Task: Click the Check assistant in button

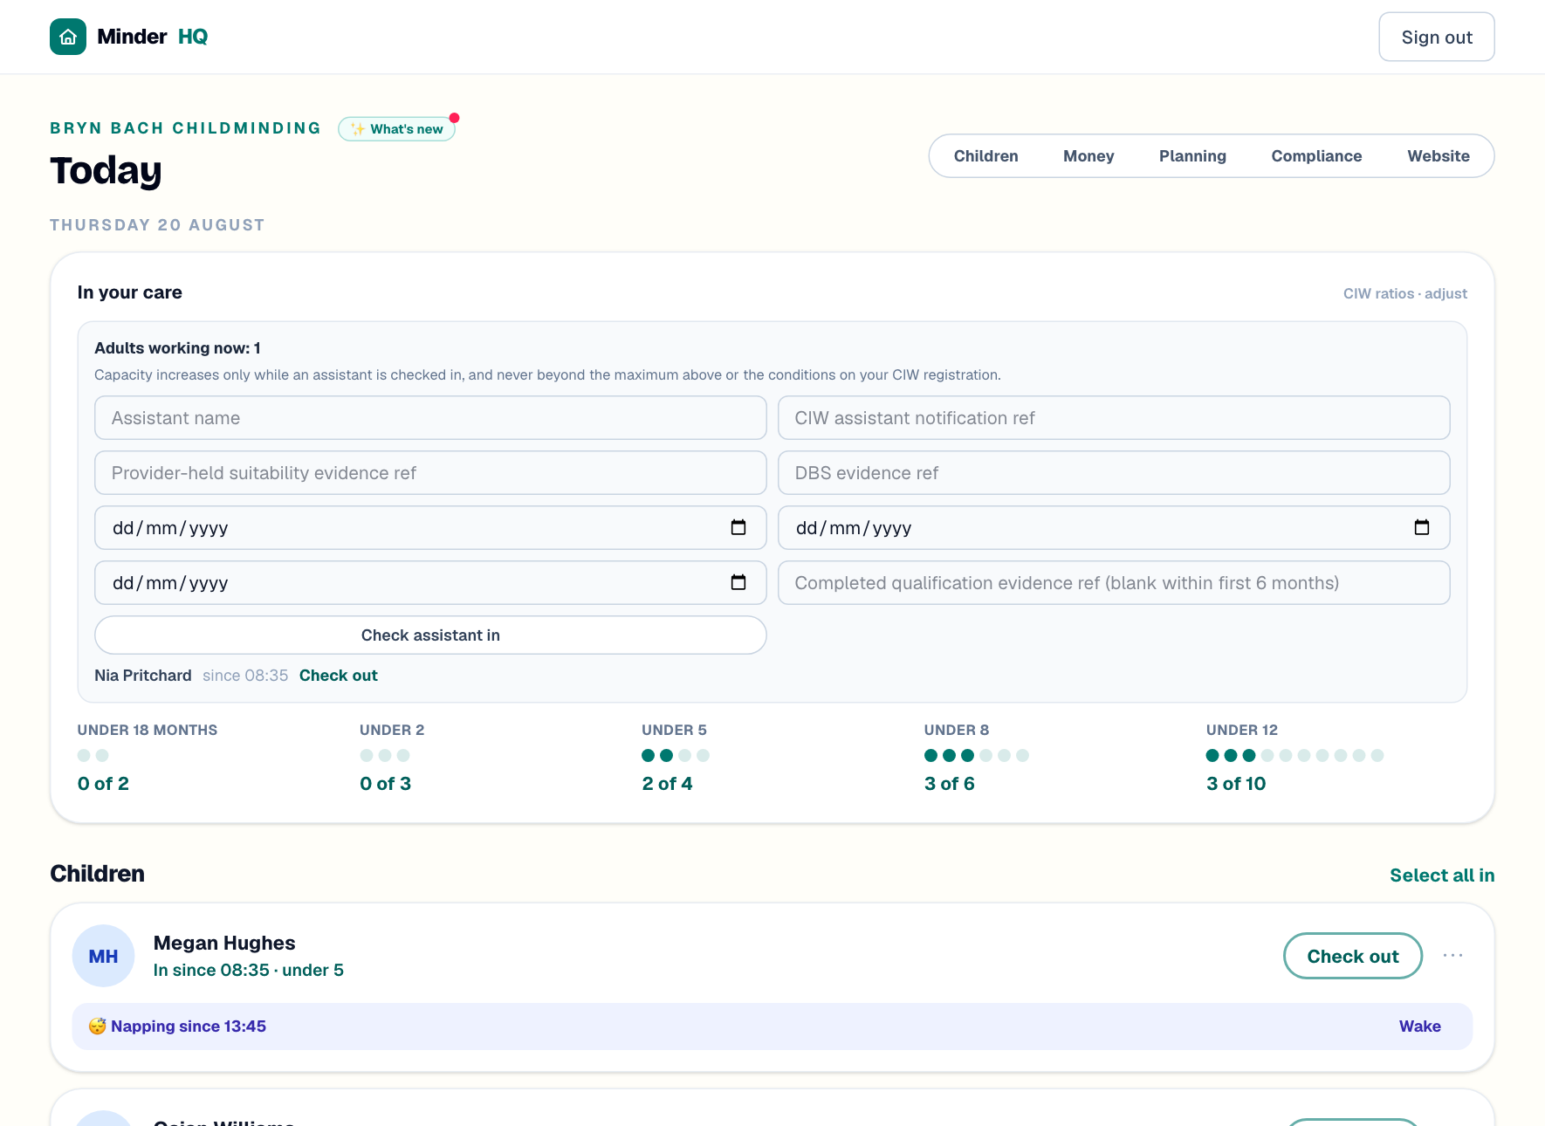Action: [430, 635]
